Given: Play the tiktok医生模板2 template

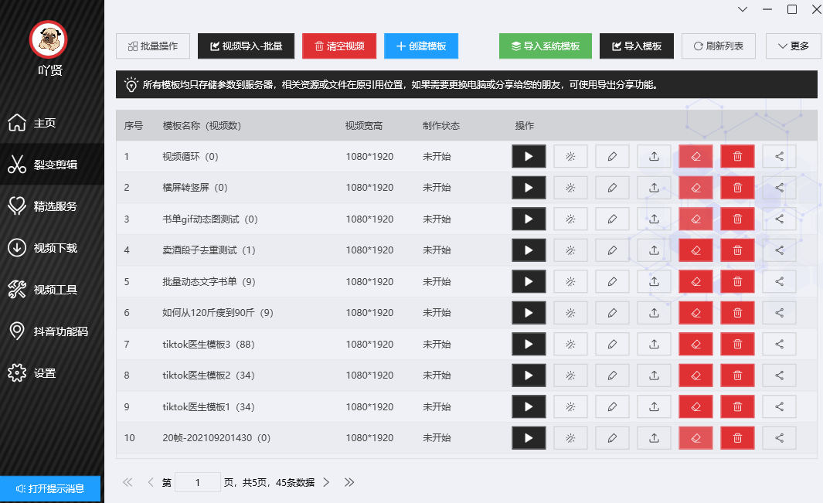Looking at the screenshot, I should click(529, 376).
